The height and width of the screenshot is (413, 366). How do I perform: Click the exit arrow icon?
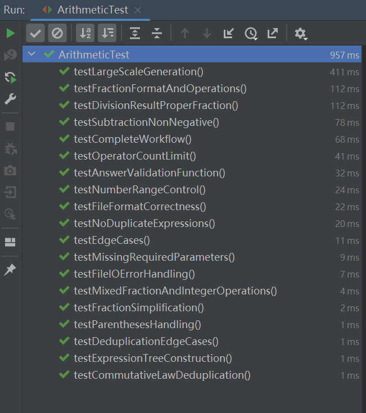10,192
